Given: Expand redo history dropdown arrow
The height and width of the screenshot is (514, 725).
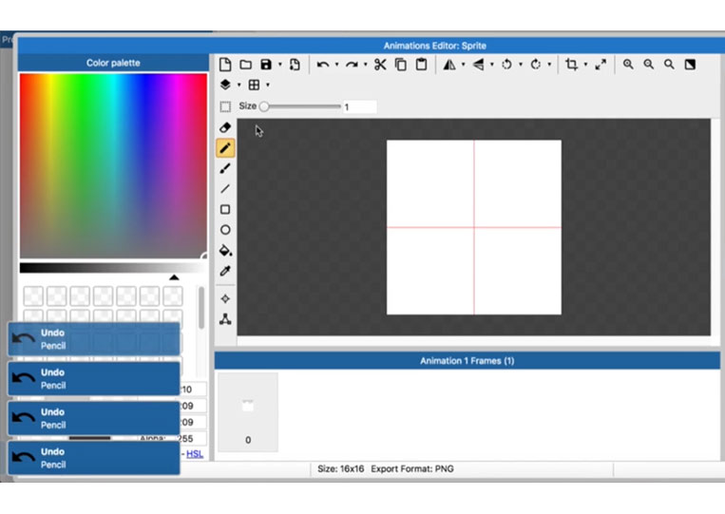Looking at the screenshot, I should 365,65.
